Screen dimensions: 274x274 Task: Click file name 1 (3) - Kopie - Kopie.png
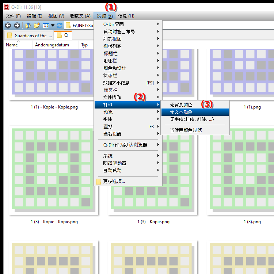[54, 222]
